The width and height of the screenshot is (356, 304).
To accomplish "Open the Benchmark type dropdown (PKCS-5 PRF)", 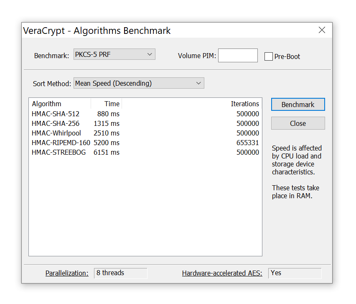I will (114, 54).
